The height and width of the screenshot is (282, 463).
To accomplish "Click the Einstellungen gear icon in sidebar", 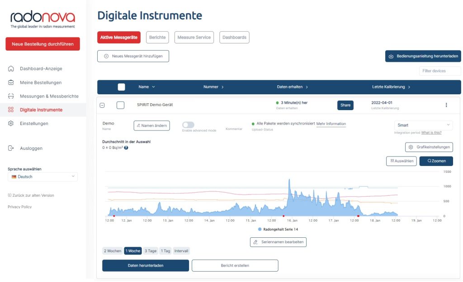I will click(x=11, y=123).
